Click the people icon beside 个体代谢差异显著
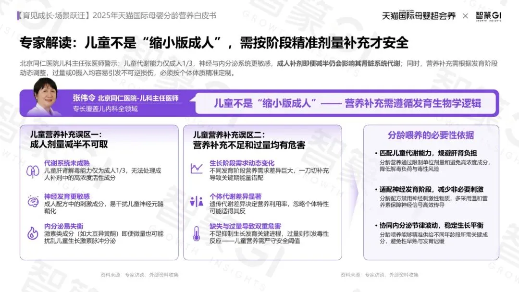Viewport: 519px width, 292px height. 196,201
